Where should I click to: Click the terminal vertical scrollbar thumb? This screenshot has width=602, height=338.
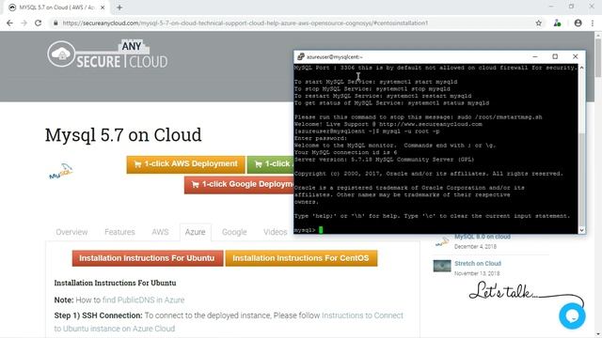[x=581, y=178]
